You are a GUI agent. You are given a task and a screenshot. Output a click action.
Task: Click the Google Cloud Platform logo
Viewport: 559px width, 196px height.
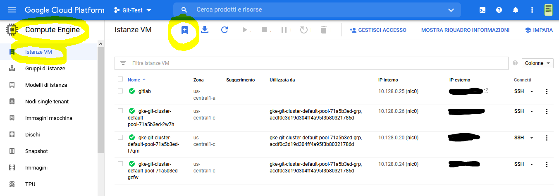click(64, 10)
